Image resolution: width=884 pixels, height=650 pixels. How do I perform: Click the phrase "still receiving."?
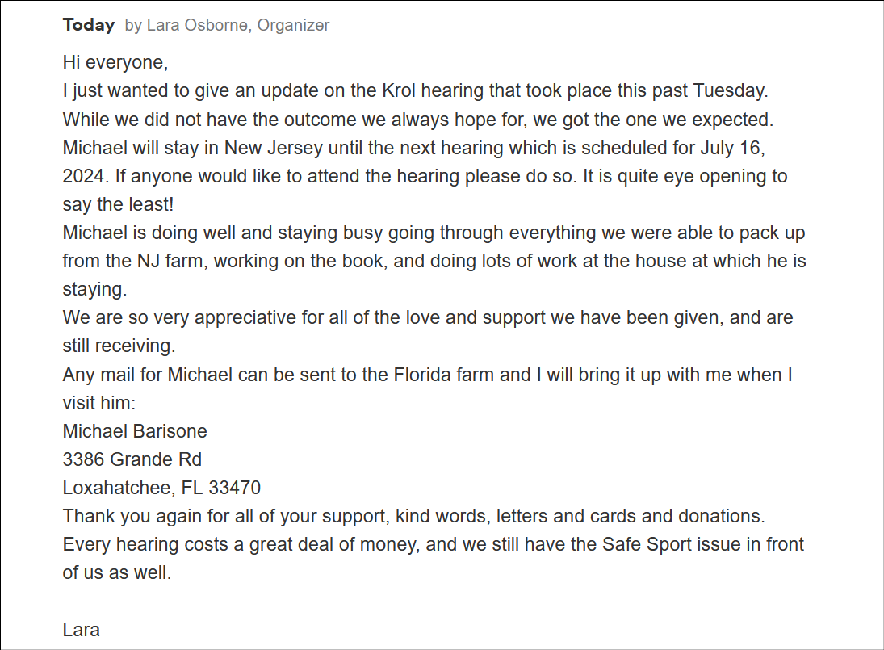pos(119,346)
